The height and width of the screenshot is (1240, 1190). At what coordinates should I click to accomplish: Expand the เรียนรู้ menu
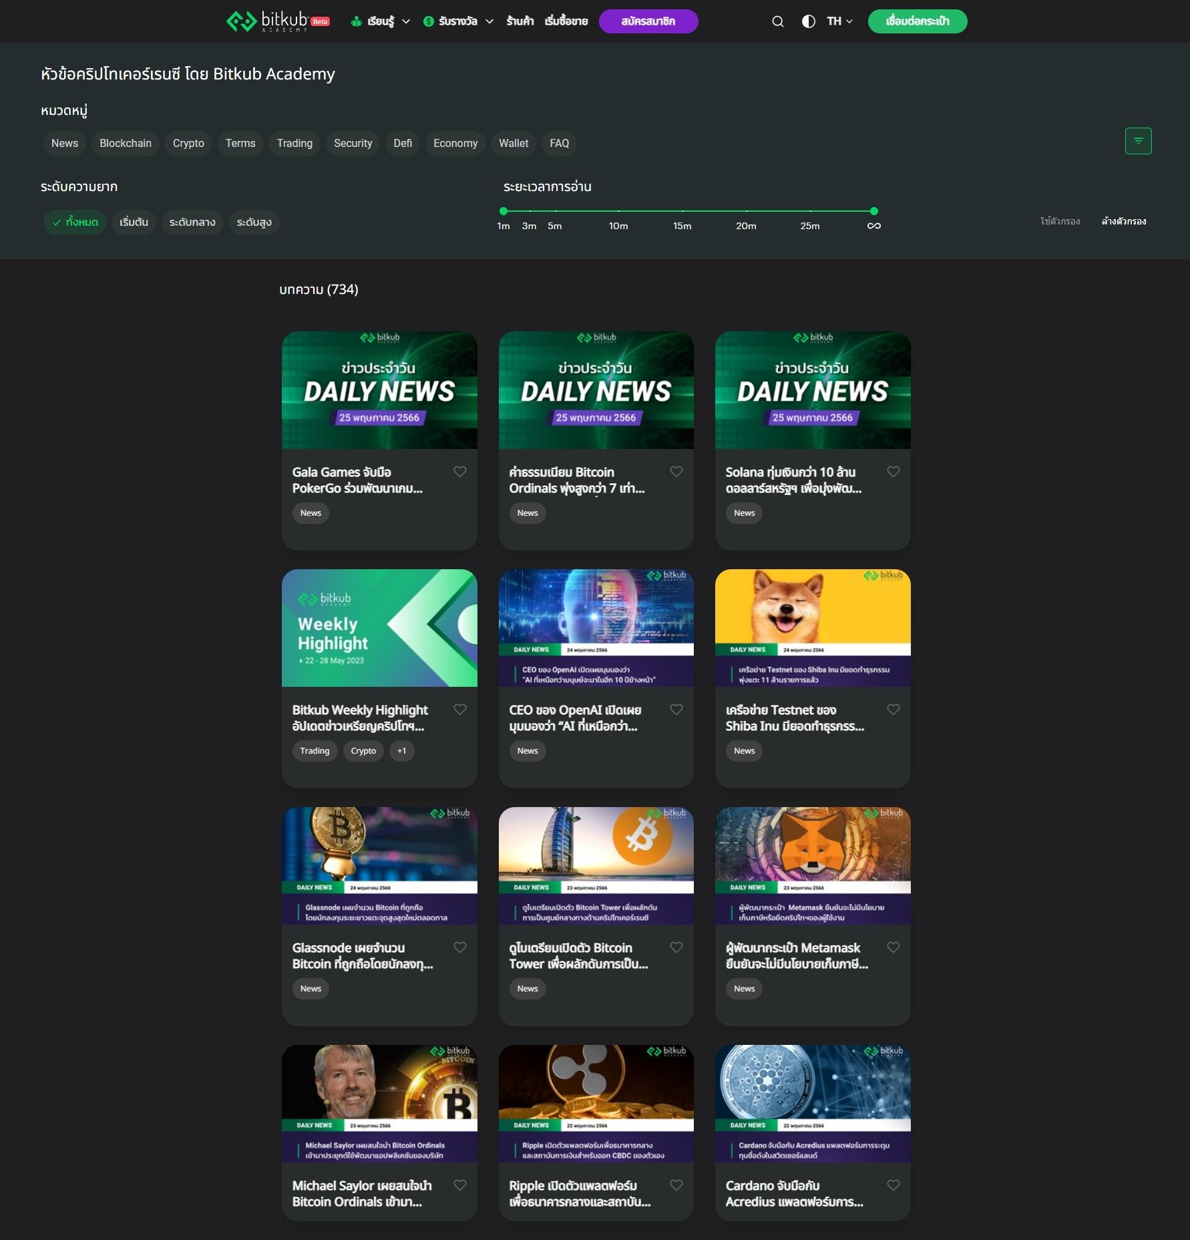tap(381, 21)
